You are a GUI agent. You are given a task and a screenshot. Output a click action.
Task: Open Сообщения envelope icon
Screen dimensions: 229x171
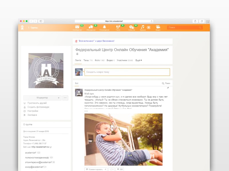click(77, 27)
